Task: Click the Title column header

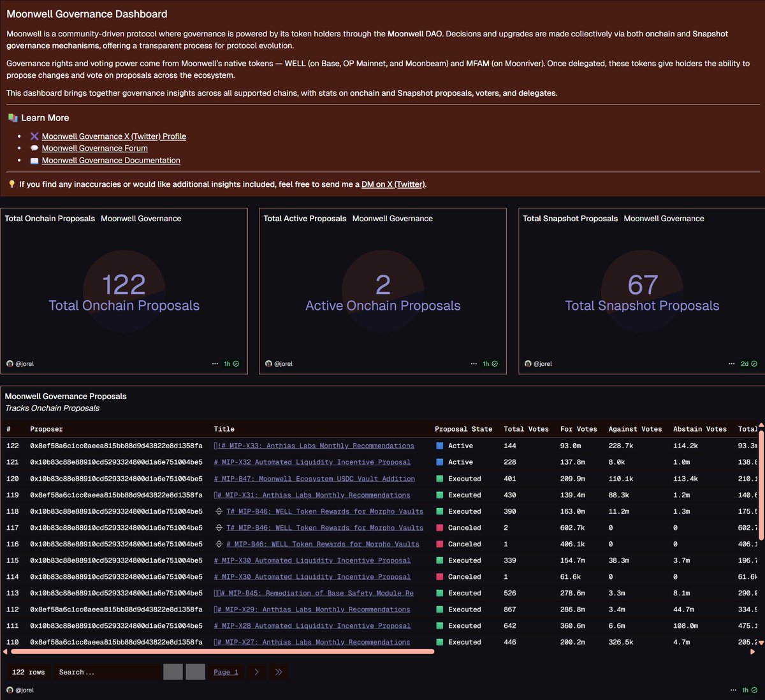Action: tap(224, 429)
